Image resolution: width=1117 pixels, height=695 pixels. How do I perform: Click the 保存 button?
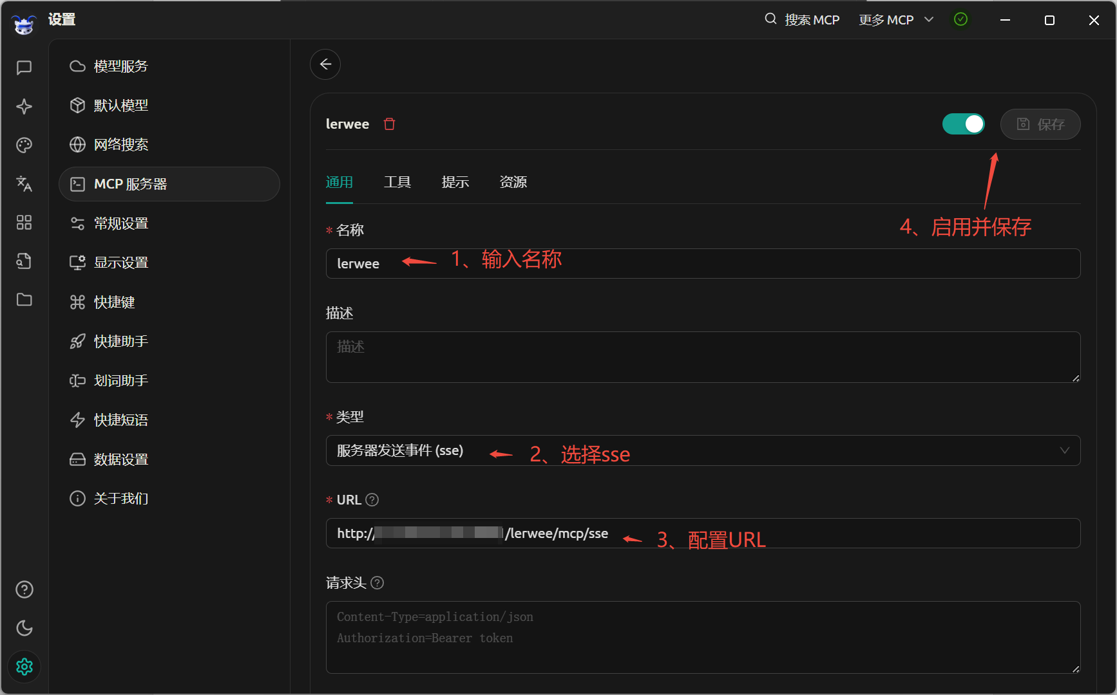coord(1040,124)
